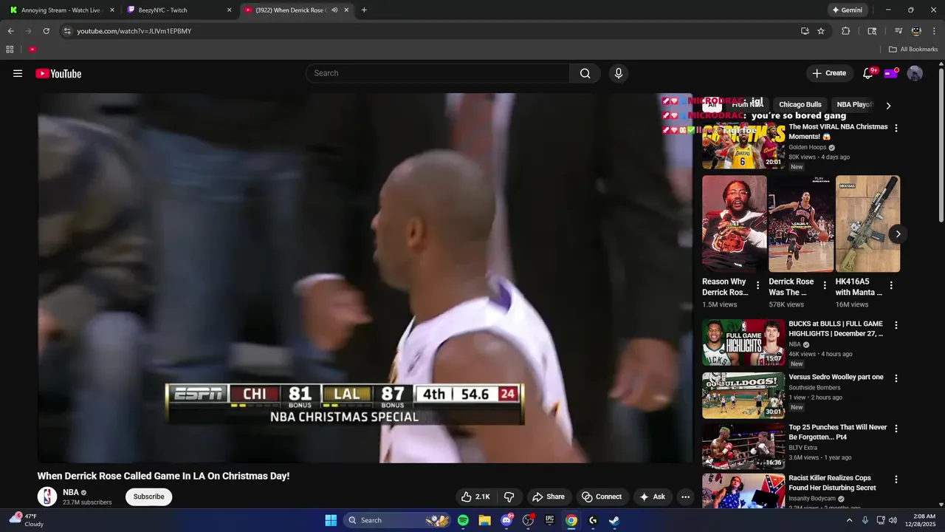
Task: Open All Bookmarks folder
Action: point(913,50)
